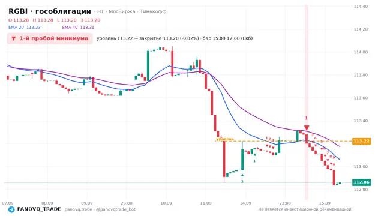Click the Telegram icon beside PANOVQ_TRADE

pos(11,209)
